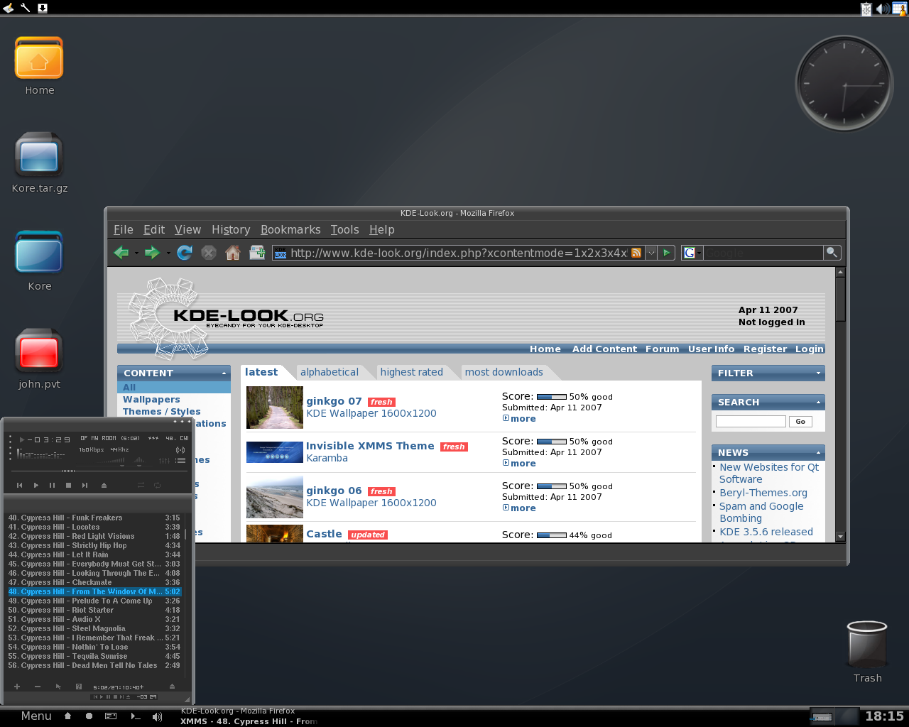Collapse the SEARCH panel arrow
909x727 pixels.
tap(818, 402)
